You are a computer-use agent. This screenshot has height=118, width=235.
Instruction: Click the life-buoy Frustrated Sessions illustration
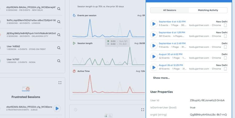click(26, 89)
